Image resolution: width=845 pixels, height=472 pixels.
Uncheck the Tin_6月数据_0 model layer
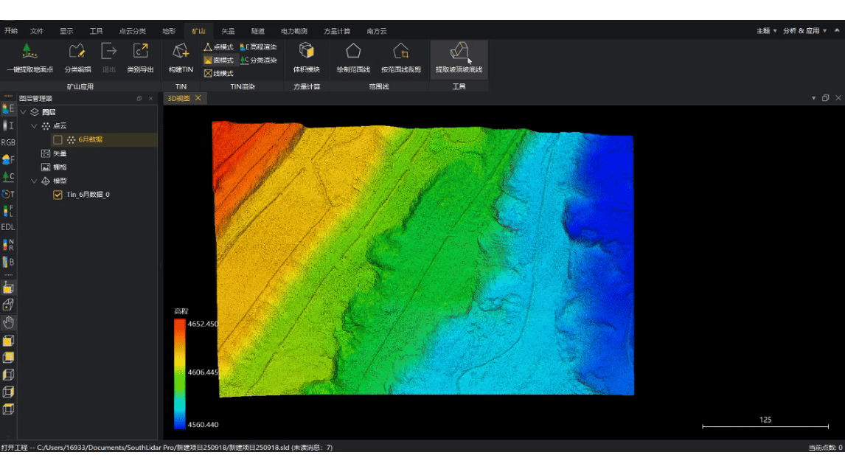(x=58, y=195)
